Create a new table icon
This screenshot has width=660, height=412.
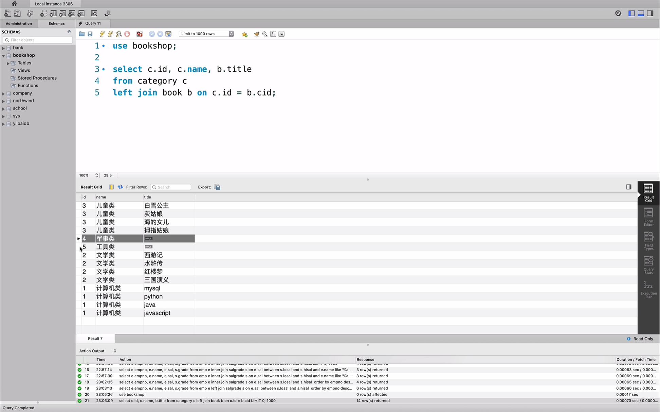pos(53,13)
